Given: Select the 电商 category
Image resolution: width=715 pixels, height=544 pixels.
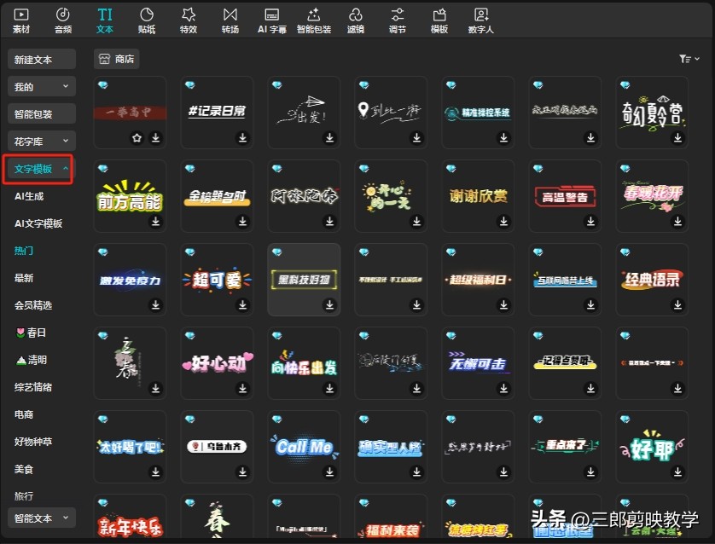Looking at the screenshot, I should click(x=24, y=414).
